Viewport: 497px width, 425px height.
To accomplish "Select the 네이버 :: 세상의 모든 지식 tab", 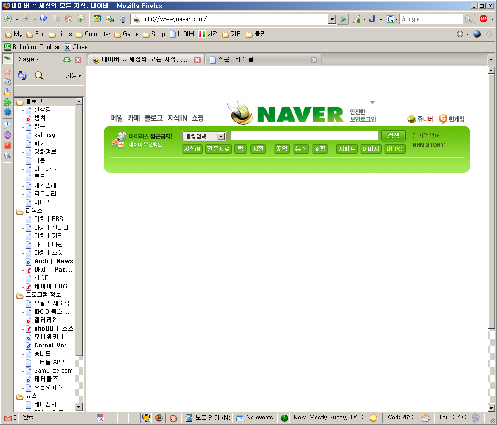I will [x=146, y=59].
